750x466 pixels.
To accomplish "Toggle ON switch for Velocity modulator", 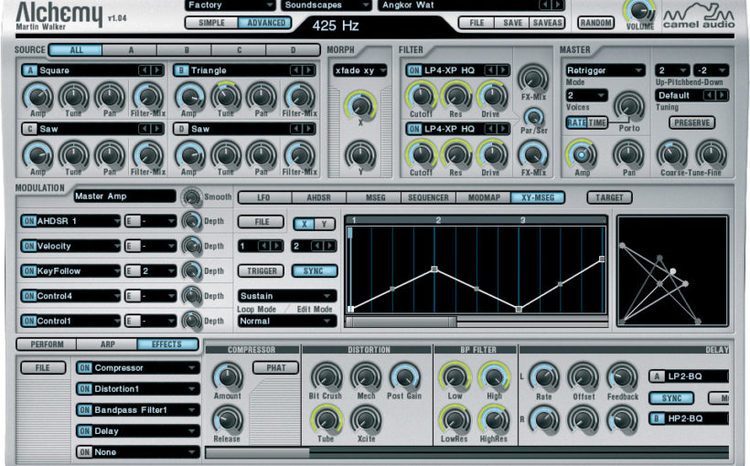I will pos(29,246).
